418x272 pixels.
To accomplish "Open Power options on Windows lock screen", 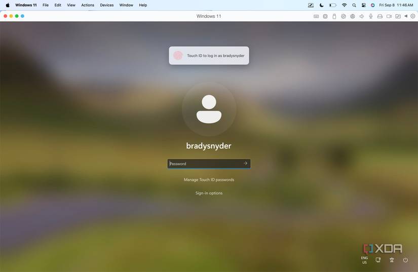I will click(x=405, y=260).
